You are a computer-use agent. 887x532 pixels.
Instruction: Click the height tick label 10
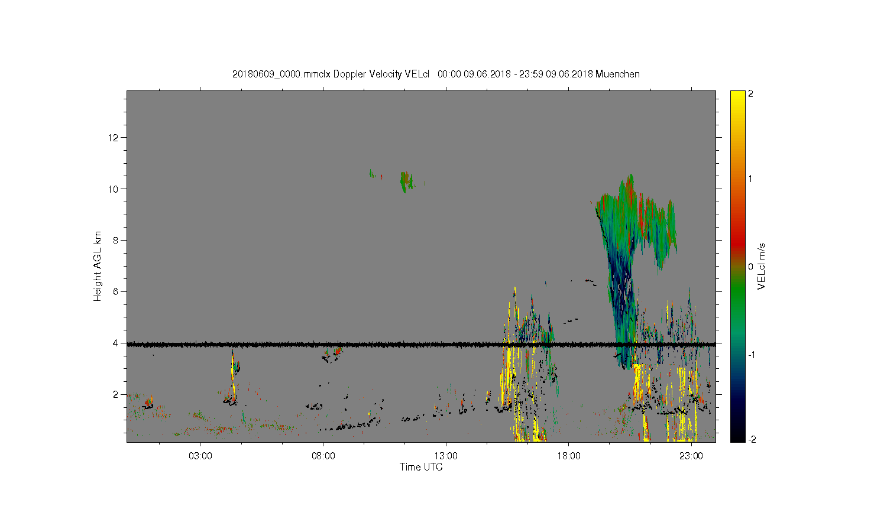pos(114,189)
